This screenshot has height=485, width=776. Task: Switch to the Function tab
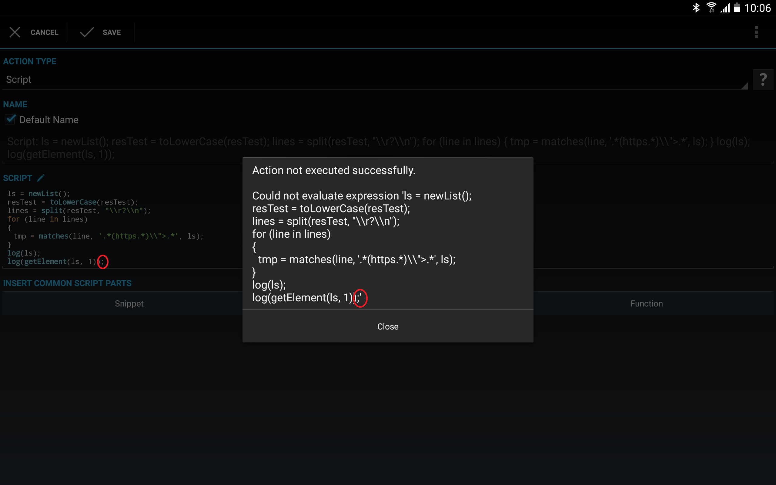pos(646,303)
